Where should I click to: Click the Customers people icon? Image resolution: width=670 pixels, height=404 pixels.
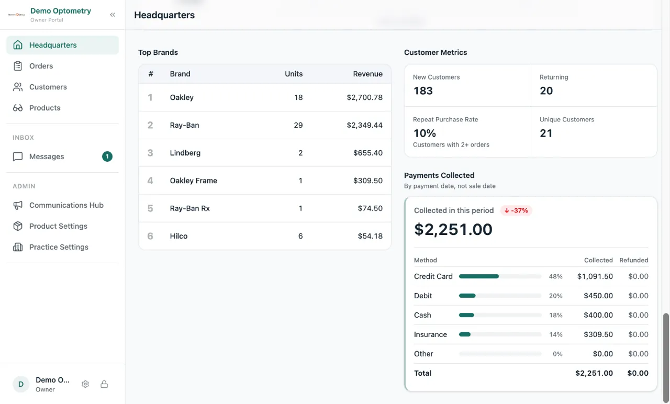point(18,87)
